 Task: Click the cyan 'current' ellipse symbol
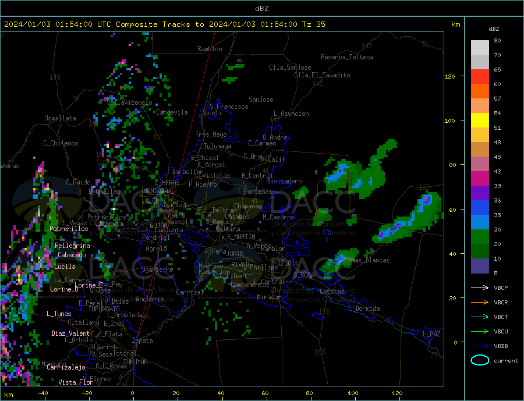[x=480, y=360]
